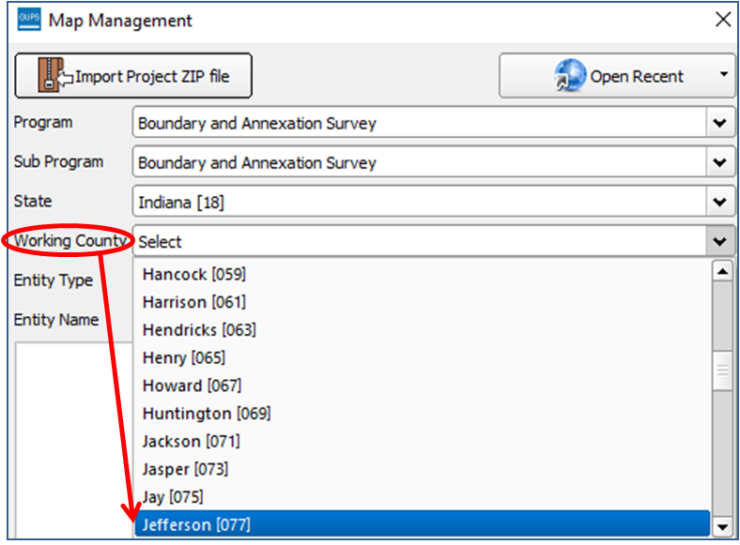
Task: Select Jasper [073] county
Action: (423, 469)
